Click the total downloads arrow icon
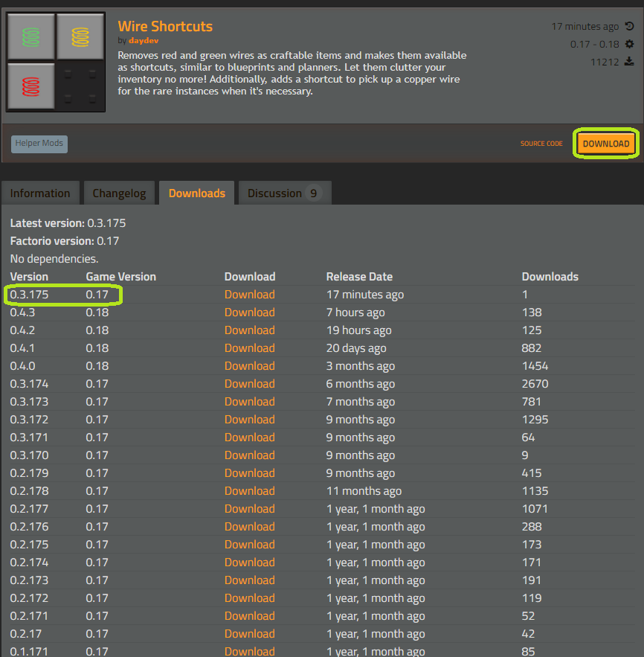 pos(629,63)
